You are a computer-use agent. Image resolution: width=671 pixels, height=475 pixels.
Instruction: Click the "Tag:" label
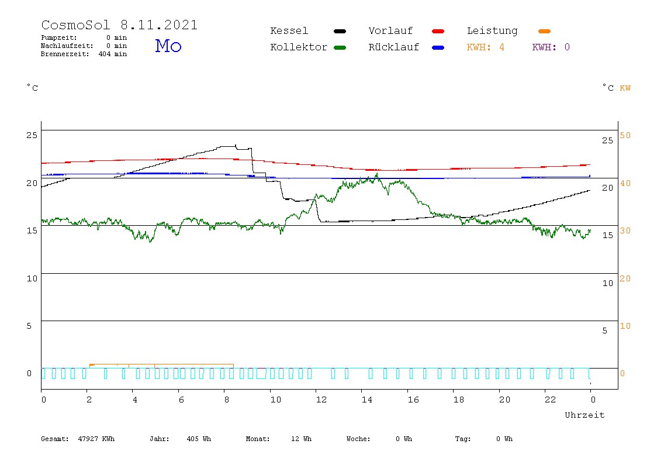tap(462, 439)
